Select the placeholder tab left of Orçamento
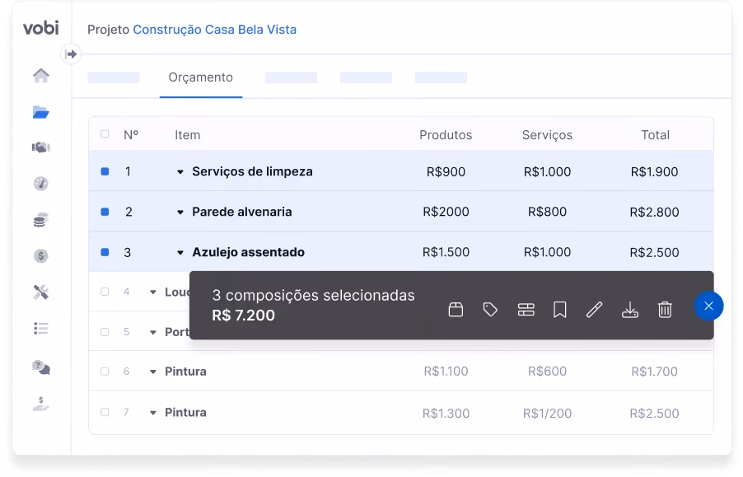The width and height of the screenshot is (743, 477). click(113, 77)
